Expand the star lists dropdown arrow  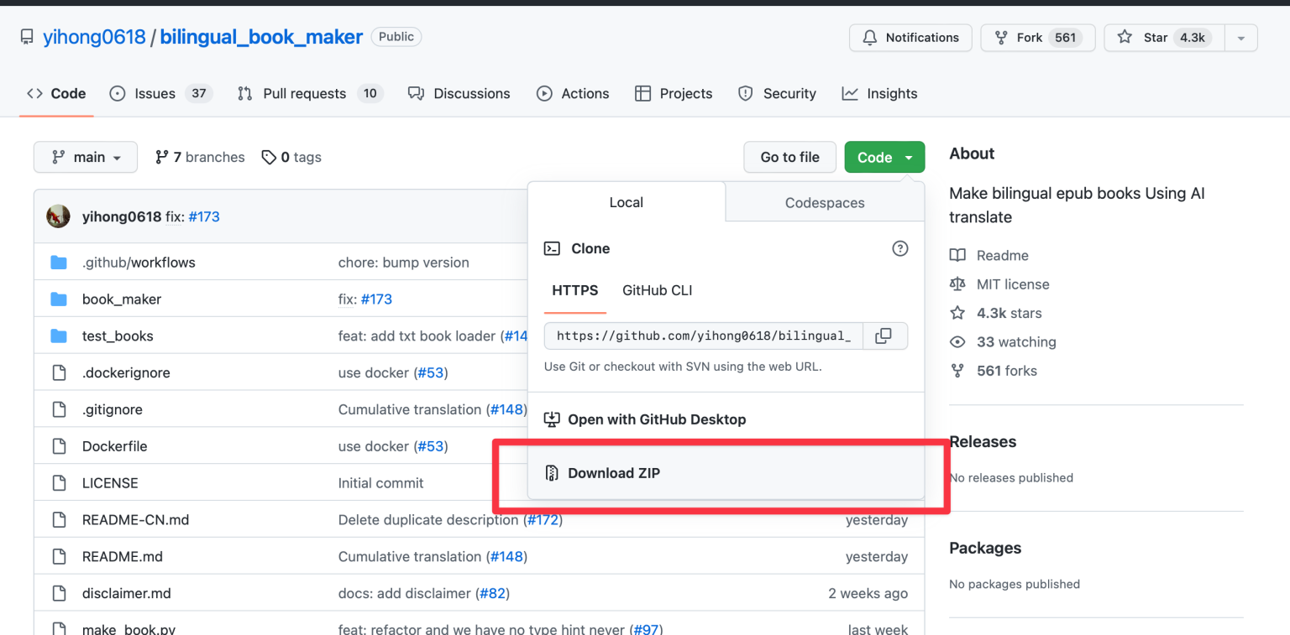click(1241, 38)
